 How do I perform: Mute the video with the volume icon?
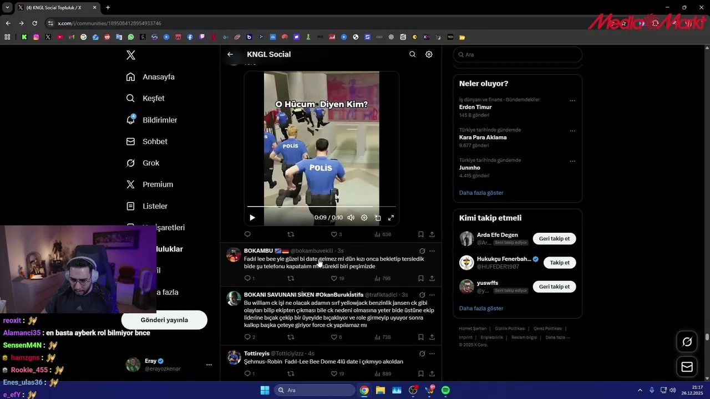pos(351,218)
